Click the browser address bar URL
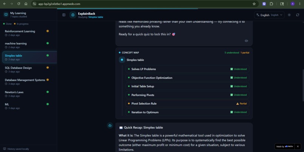304x152 pixels. pyautogui.click(x=59, y=4)
